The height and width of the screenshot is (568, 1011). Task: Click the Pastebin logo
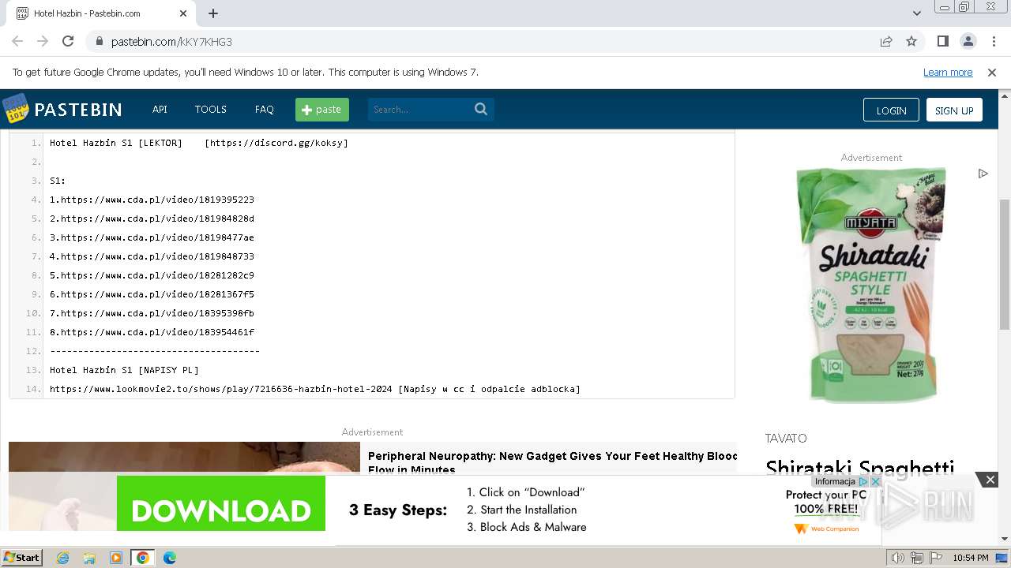[x=62, y=109]
